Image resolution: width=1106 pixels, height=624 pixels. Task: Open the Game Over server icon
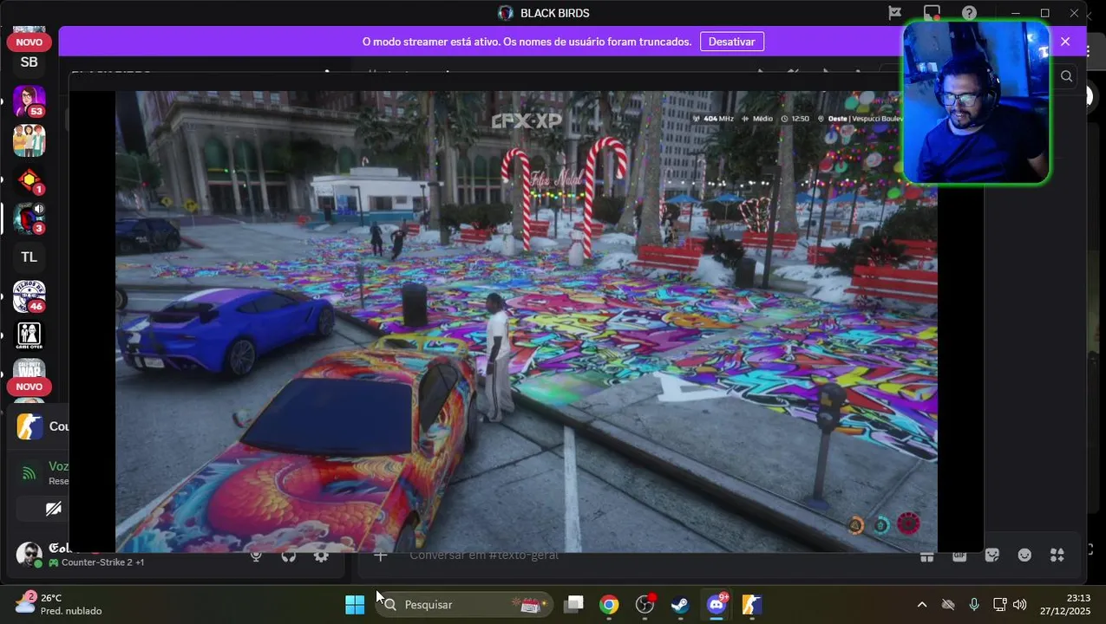coord(29,335)
